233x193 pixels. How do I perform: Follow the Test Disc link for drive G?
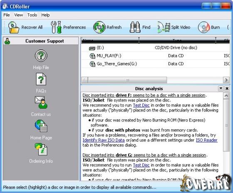click(x=141, y=165)
